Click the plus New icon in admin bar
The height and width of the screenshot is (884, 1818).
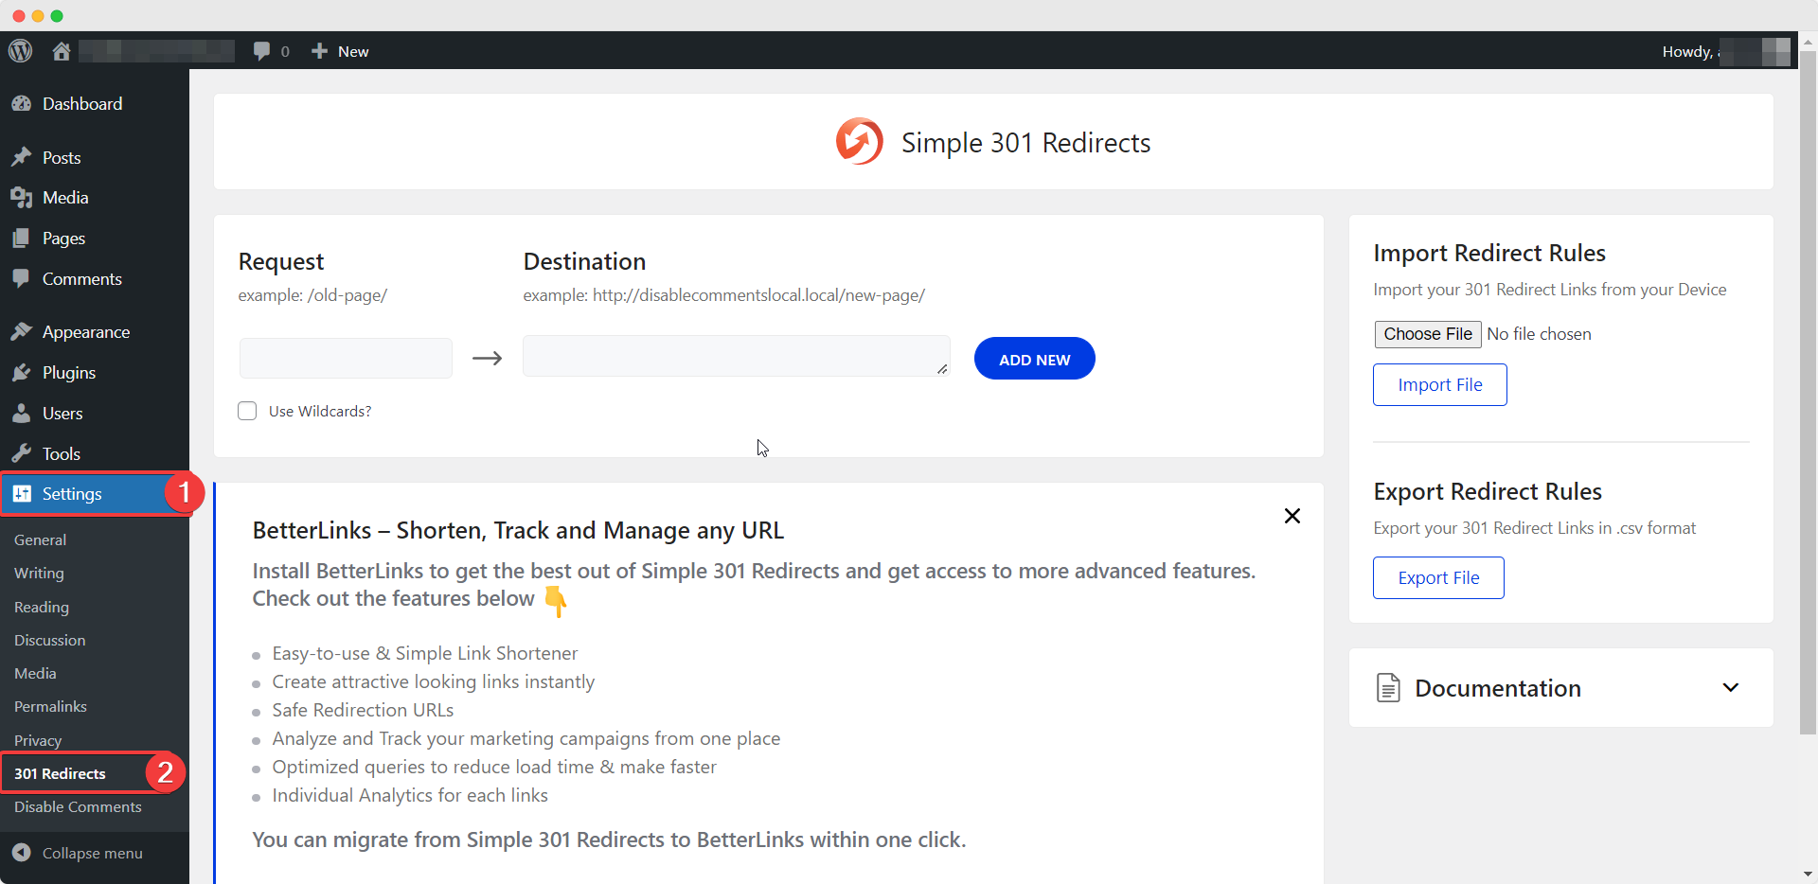coord(319,51)
